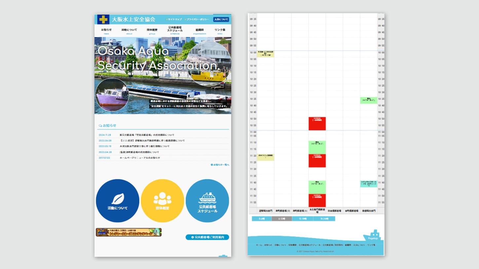479x269 pixels.
Task: Open the リンク集 footer link
Action: [x=371, y=245]
